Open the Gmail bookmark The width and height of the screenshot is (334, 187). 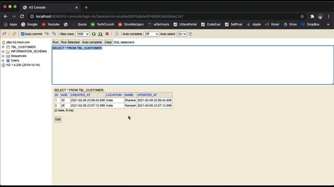point(272,24)
